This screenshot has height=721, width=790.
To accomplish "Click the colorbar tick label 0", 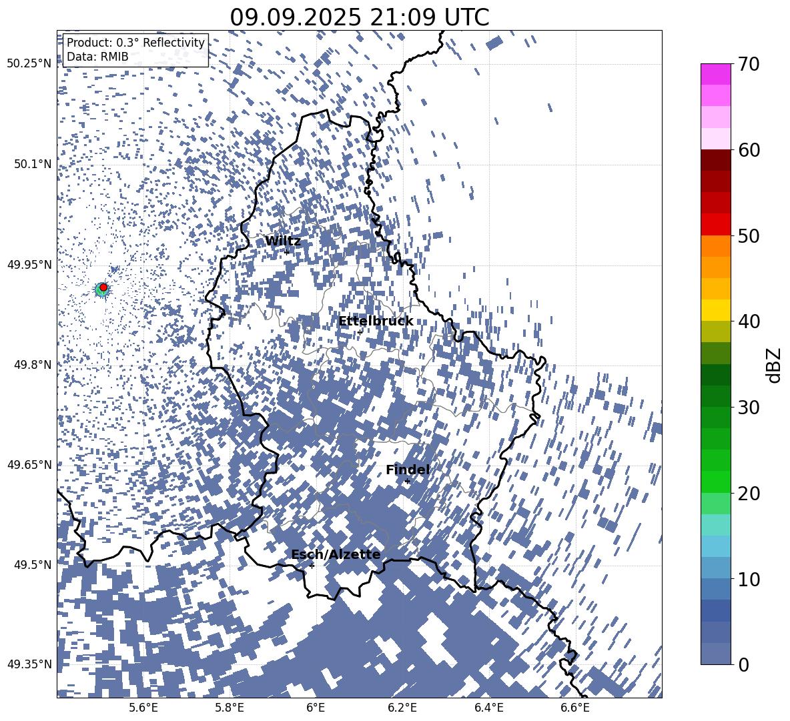I will click(743, 665).
